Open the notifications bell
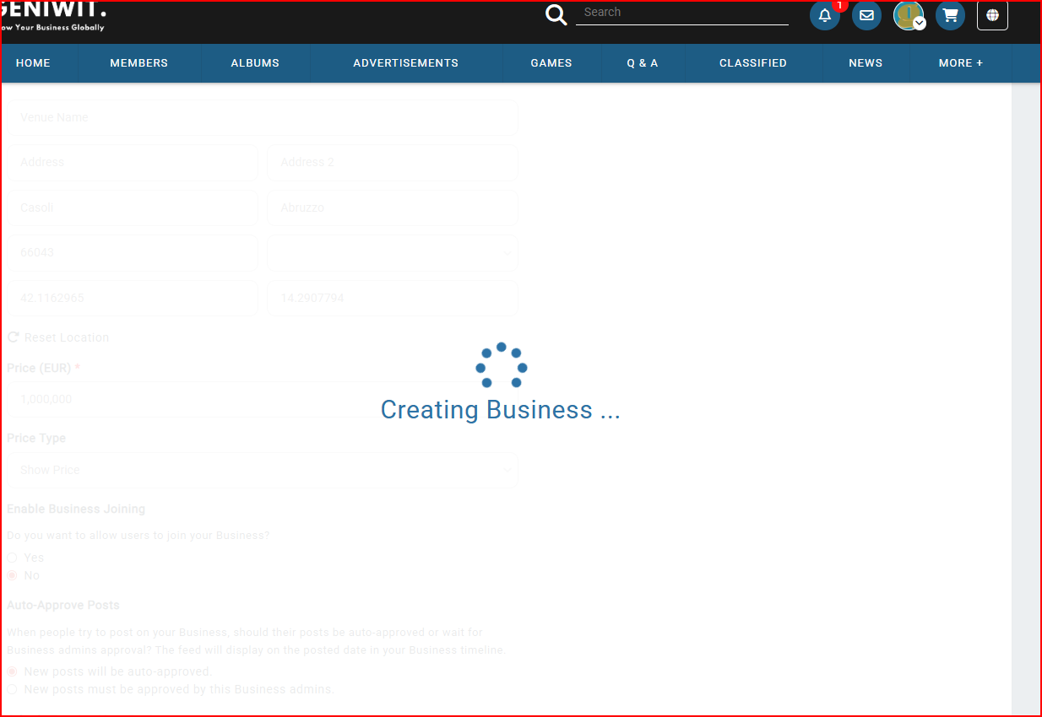 click(x=824, y=15)
